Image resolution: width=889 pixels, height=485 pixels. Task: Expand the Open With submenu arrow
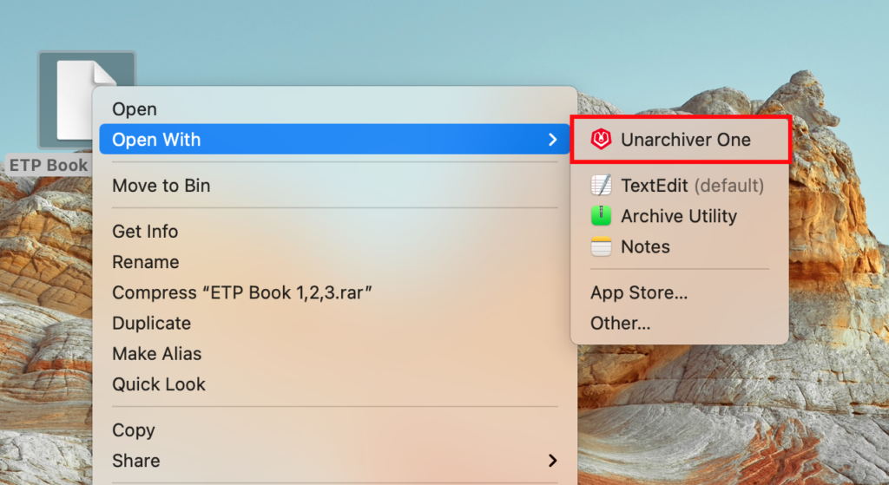point(552,140)
